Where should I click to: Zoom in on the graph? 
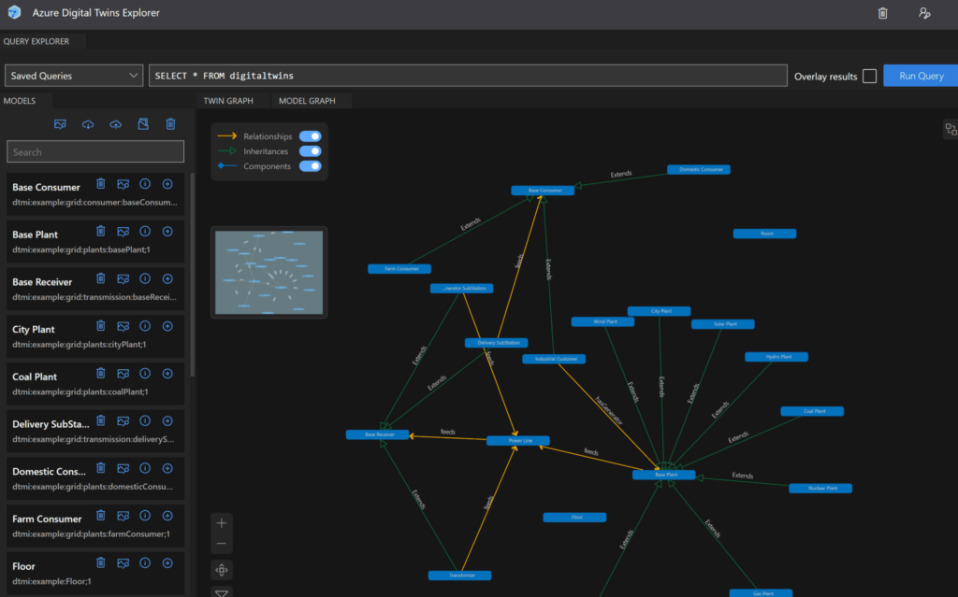coord(221,523)
